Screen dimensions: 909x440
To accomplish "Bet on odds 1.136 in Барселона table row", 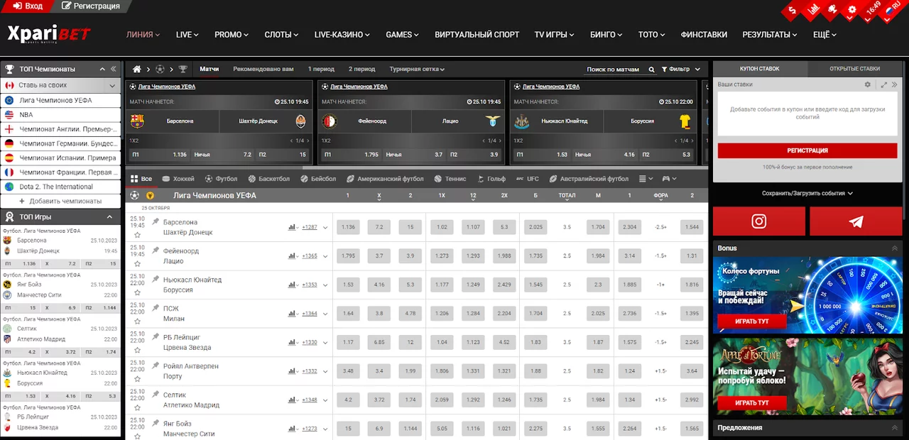I will point(348,227).
